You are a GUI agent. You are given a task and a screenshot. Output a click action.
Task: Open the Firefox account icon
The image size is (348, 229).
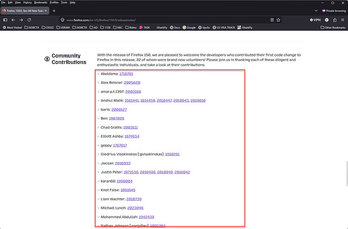coord(327,20)
